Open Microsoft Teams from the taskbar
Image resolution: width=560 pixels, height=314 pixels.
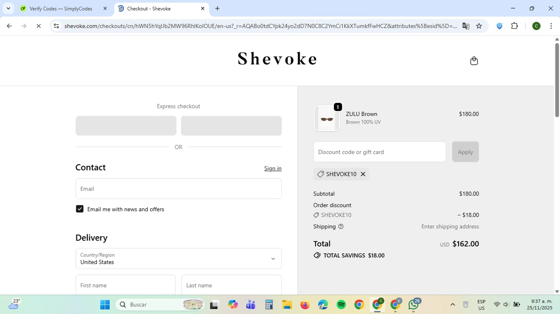coord(251,305)
